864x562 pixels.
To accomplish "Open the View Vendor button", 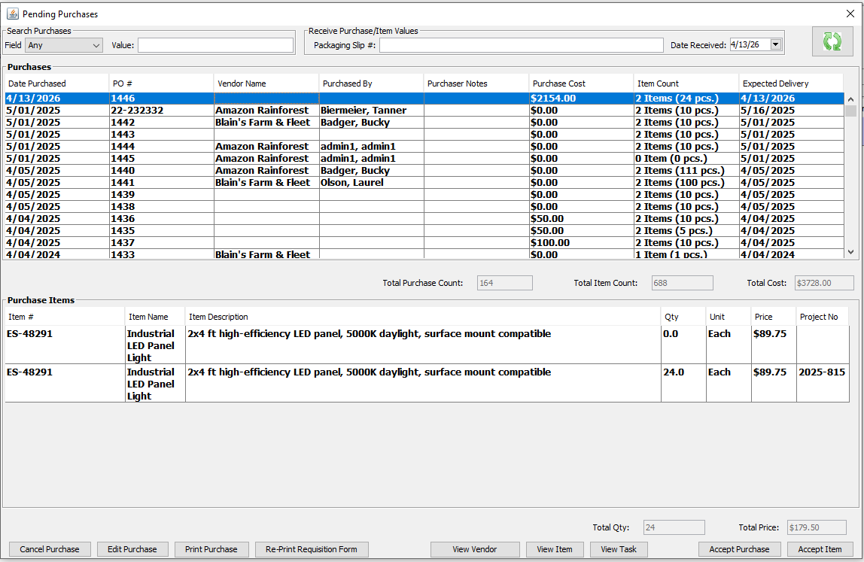I will [x=475, y=549].
